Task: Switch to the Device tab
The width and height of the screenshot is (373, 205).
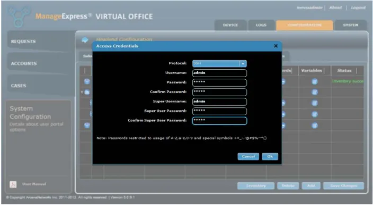Action: click(230, 25)
